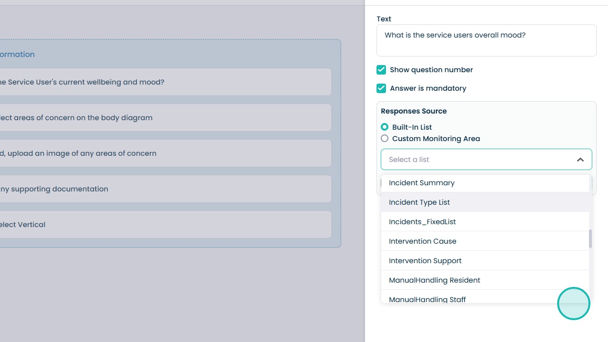Select Built-In List radio option

tap(385, 127)
